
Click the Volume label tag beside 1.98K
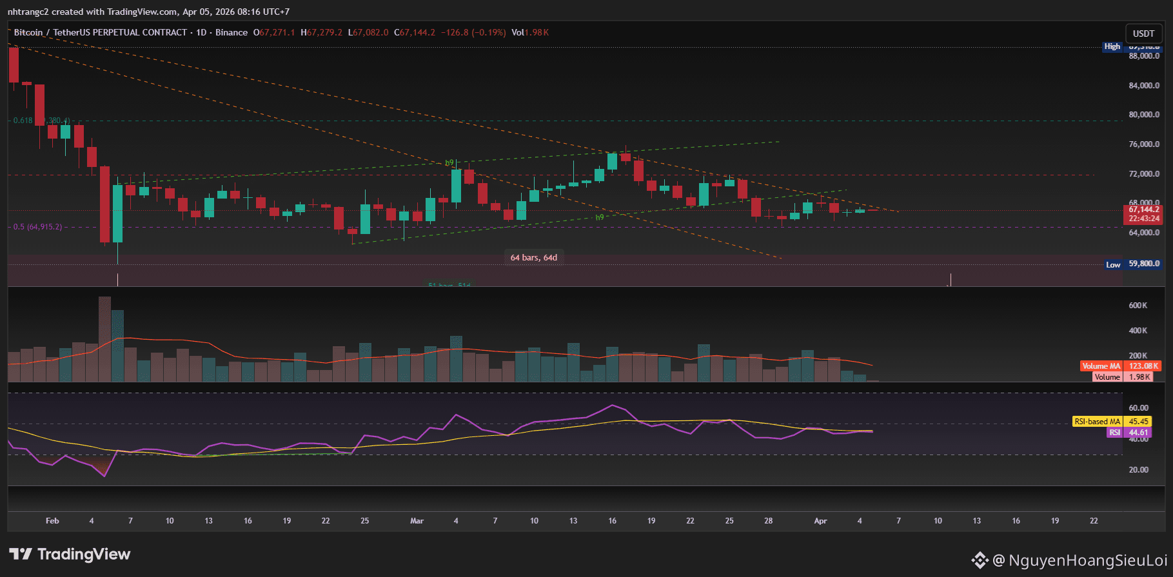coord(1108,377)
